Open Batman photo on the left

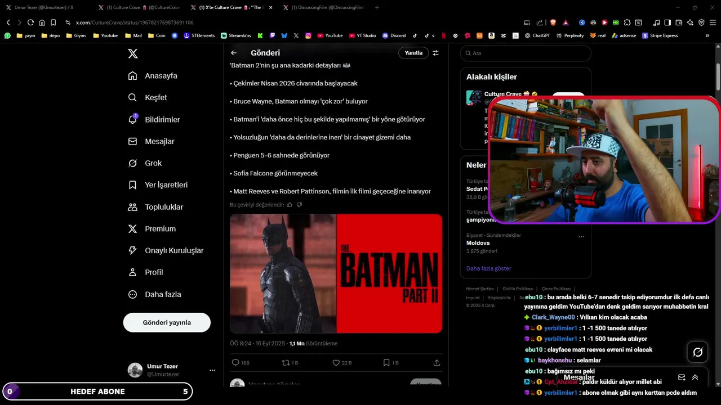pyautogui.click(x=283, y=273)
